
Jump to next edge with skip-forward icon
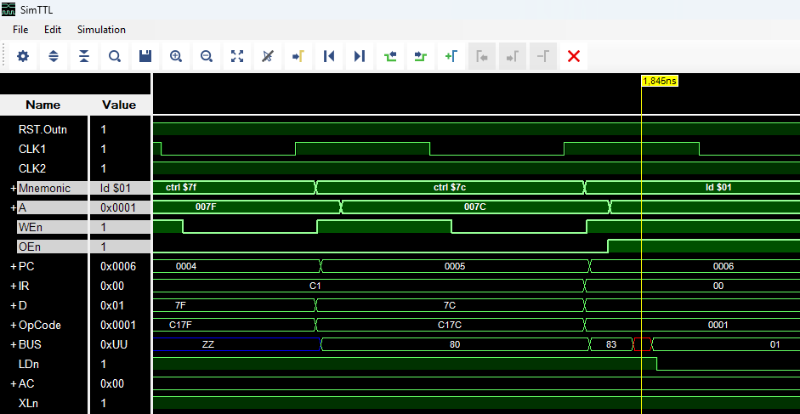[360, 56]
